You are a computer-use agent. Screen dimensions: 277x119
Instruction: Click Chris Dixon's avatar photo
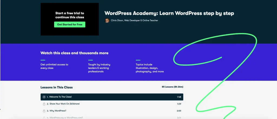(107, 20)
